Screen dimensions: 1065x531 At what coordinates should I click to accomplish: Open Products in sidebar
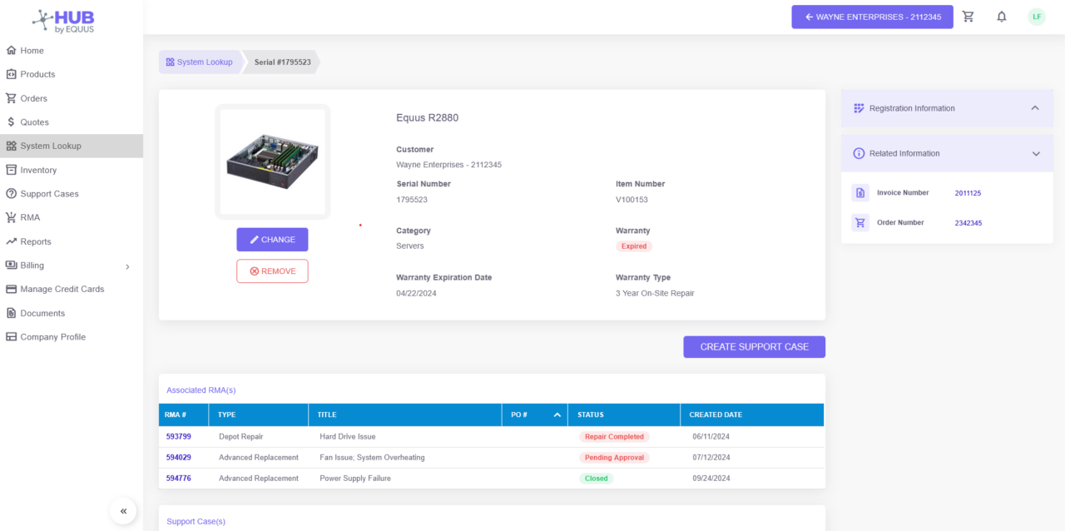click(x=72, y=74)
